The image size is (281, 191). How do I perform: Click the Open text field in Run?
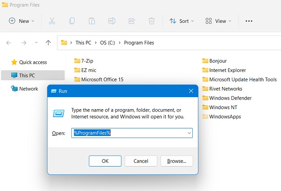tap(132, 133)
